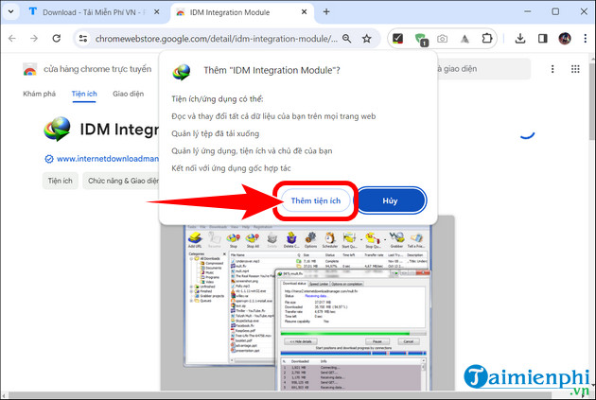596x400 pixels.
Task: Open a new browser tab
Action: click(x=326, y=11)
